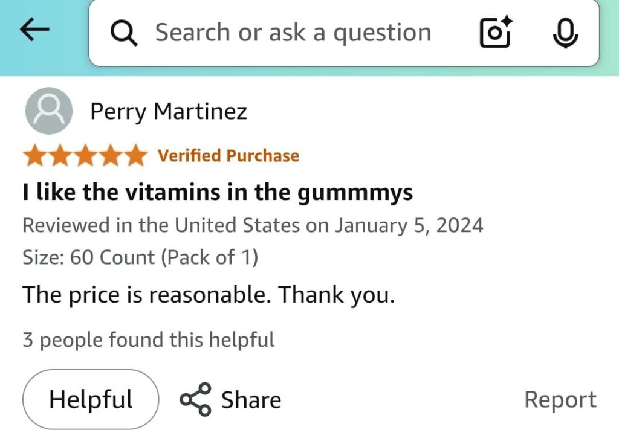Image resolution: width=619 pixels, height=447 pixels.
Task: Start voice search with the microphone
Action: click(x=565, y=33)
